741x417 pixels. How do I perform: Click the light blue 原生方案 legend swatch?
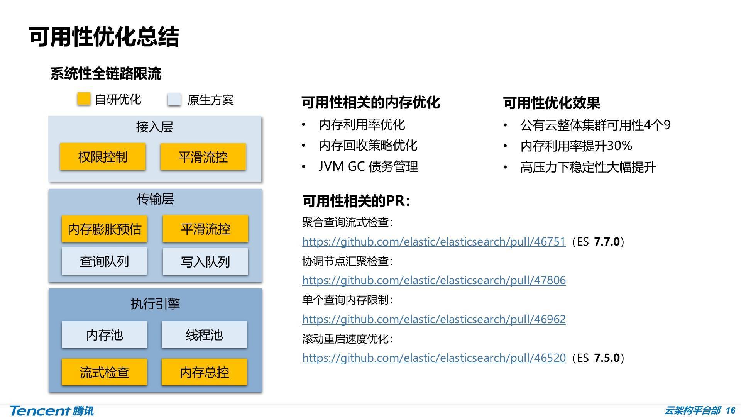tap(174, 100)
